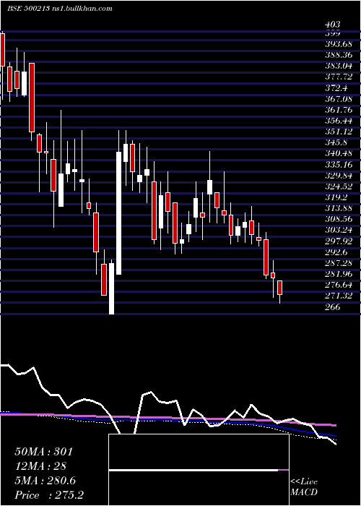Viewport: 361px width, 506px height.
Task: Click the 335.16 price axis label
Action: [x=339, y=165]
